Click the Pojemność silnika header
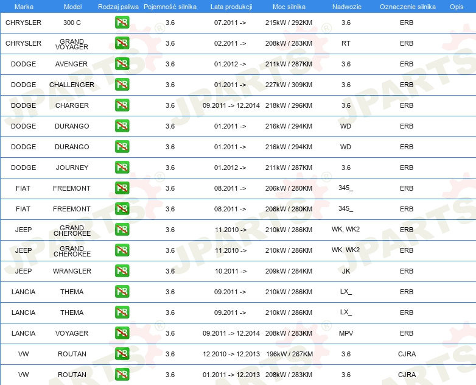This screenshot has width=476, height=385. [170, 7]
